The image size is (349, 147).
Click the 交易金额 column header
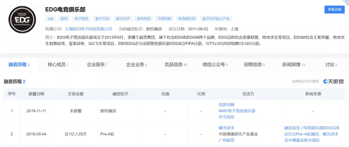76,94
